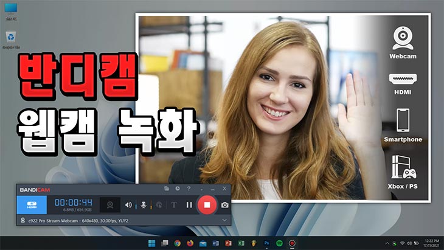Open the taskbar clock and date
Screen dimensions: 444x250
tap(429, 243)
